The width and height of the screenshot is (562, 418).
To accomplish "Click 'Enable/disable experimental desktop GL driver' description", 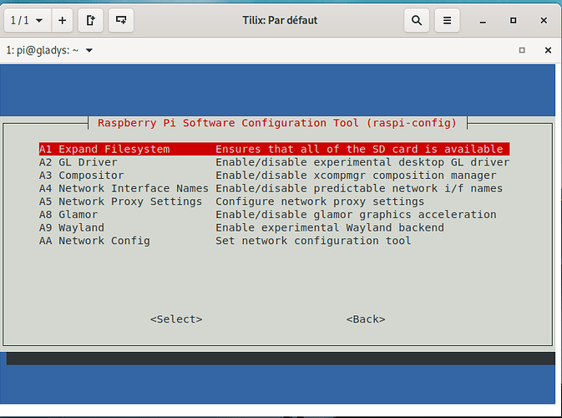I will pos(362,162).
